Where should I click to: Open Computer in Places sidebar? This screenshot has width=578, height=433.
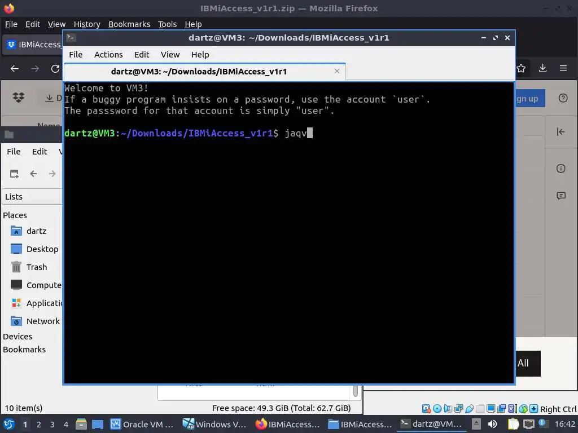click(36, 285)
